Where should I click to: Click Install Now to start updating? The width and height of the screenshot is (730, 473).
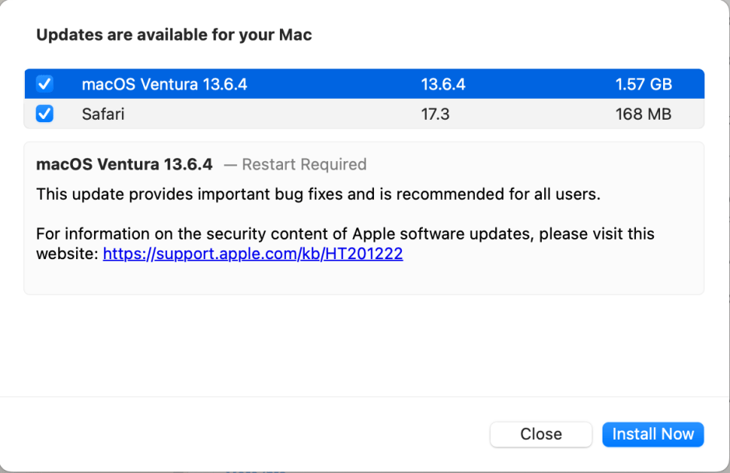pos(652,434)
